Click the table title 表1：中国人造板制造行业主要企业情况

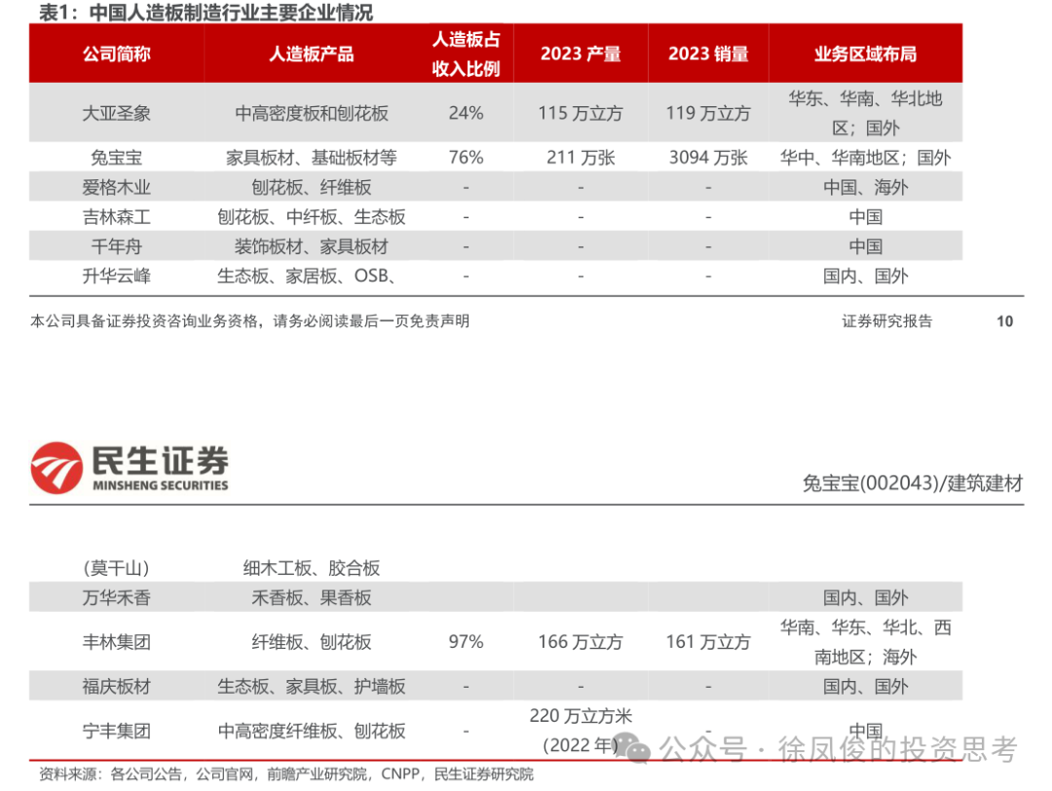tap(206, 12)
